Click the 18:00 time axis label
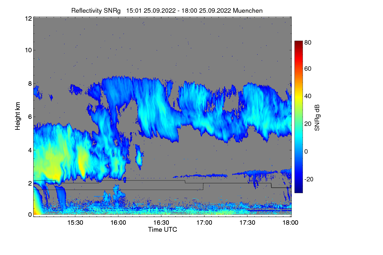This screenshot has width=383, height=255. 291,223
